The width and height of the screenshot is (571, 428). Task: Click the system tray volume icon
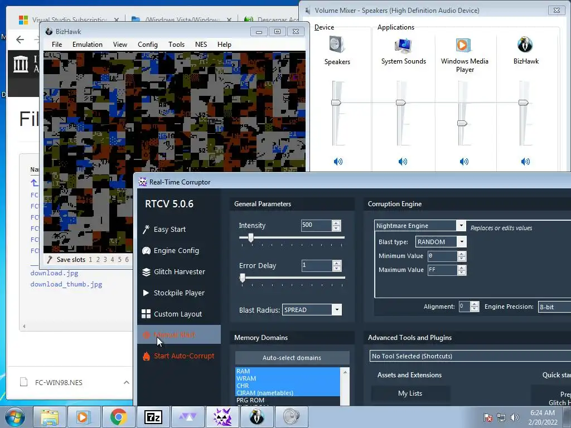515,417
